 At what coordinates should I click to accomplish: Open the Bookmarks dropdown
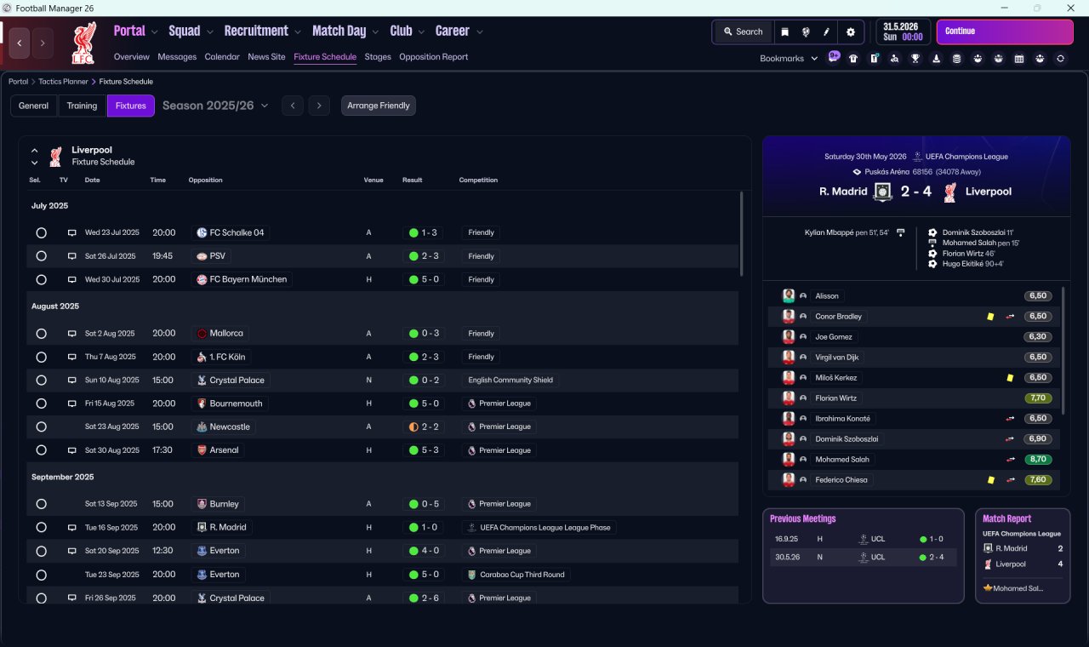tap(789, 59)
